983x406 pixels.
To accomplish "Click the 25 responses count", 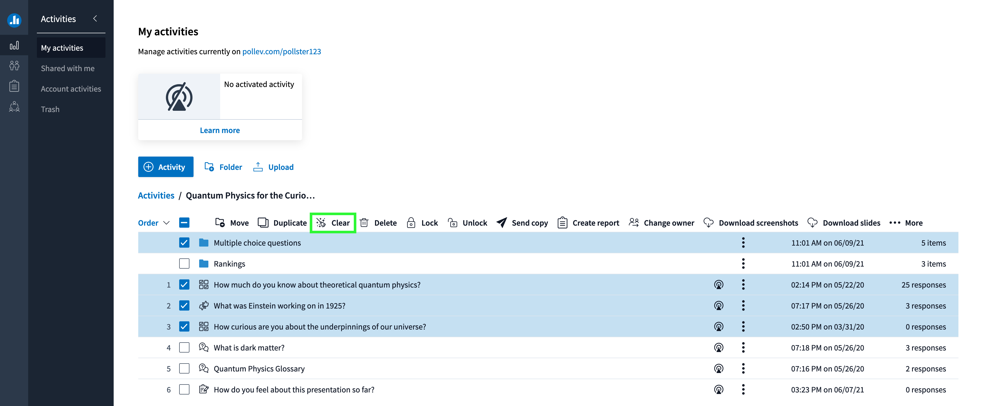I will [x=923, y=285].
